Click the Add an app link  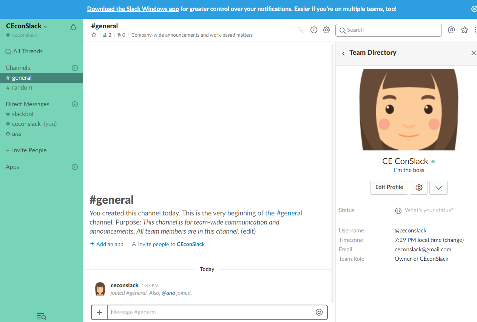pyautogui.click(x=107, y=244)
